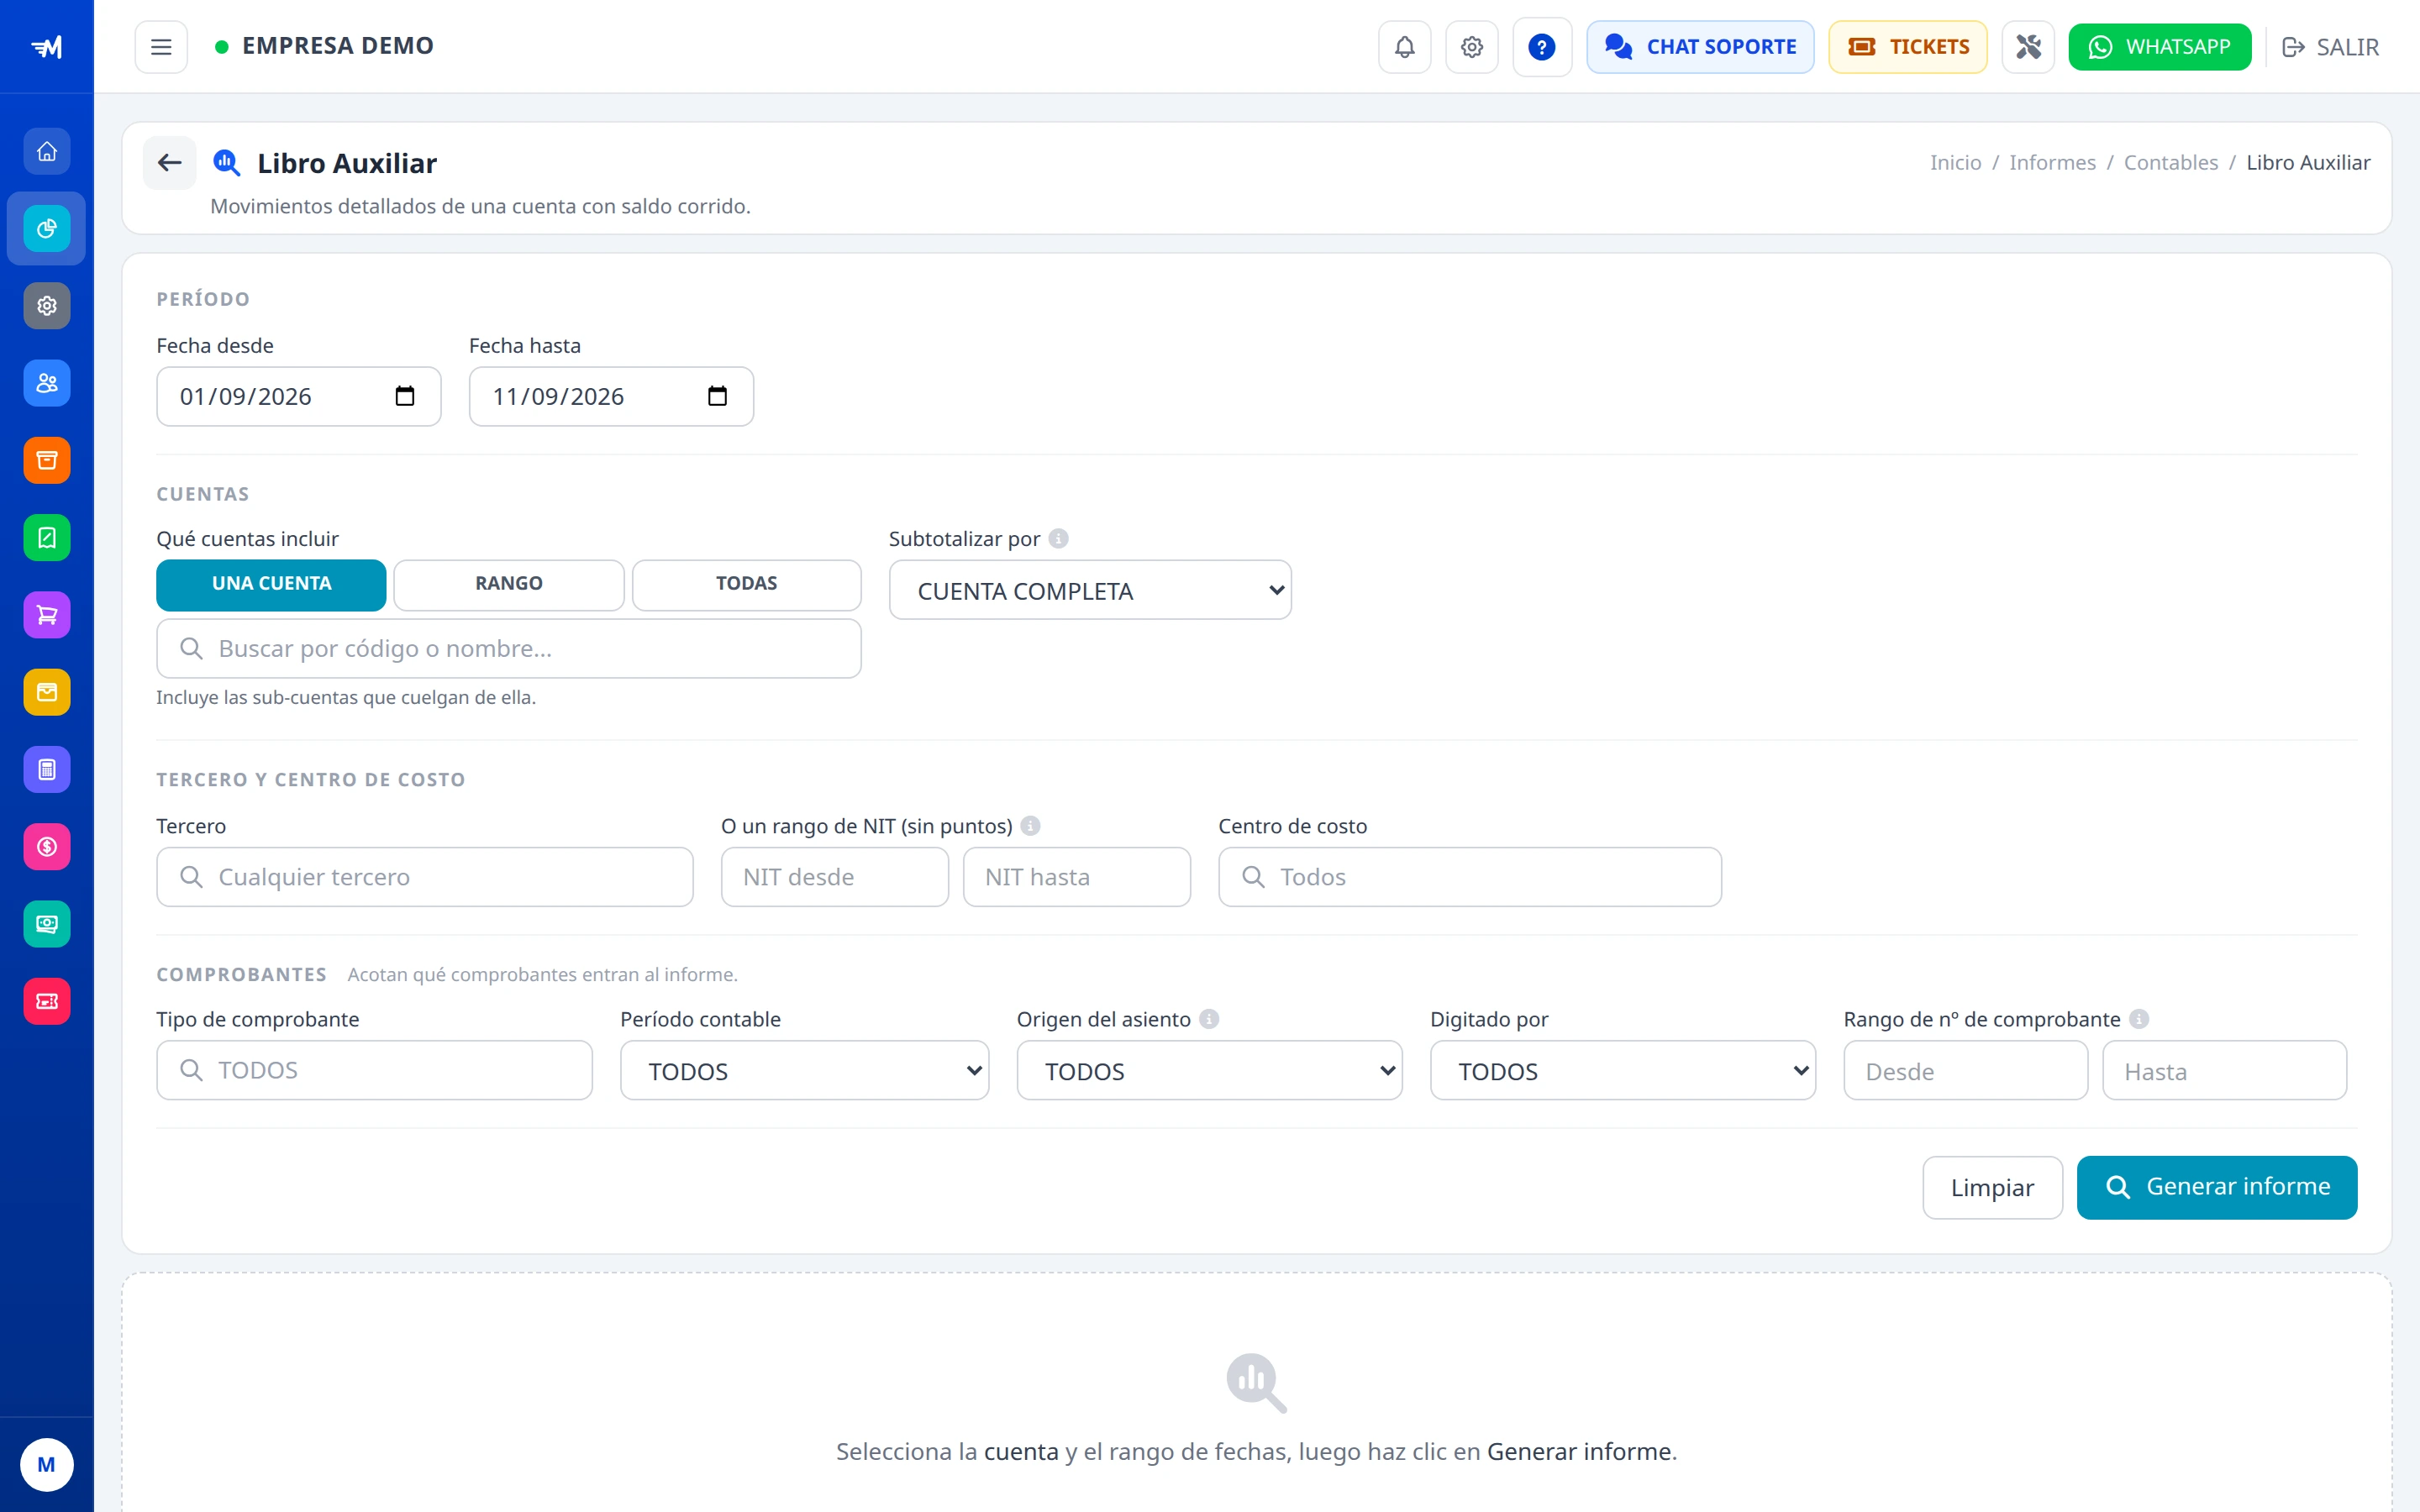
Task: Open the reports pie-chart sidebar icon
Action: click(x=47, y=229)
